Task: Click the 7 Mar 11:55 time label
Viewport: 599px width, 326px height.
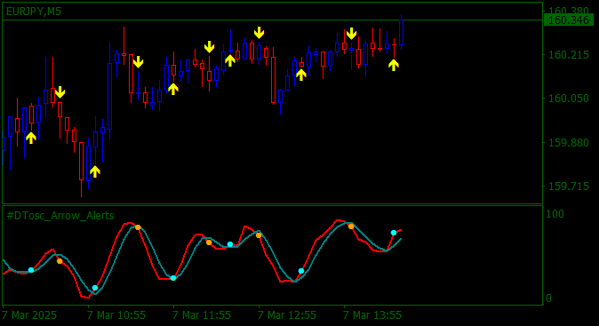Action: [x=202, y=315]
